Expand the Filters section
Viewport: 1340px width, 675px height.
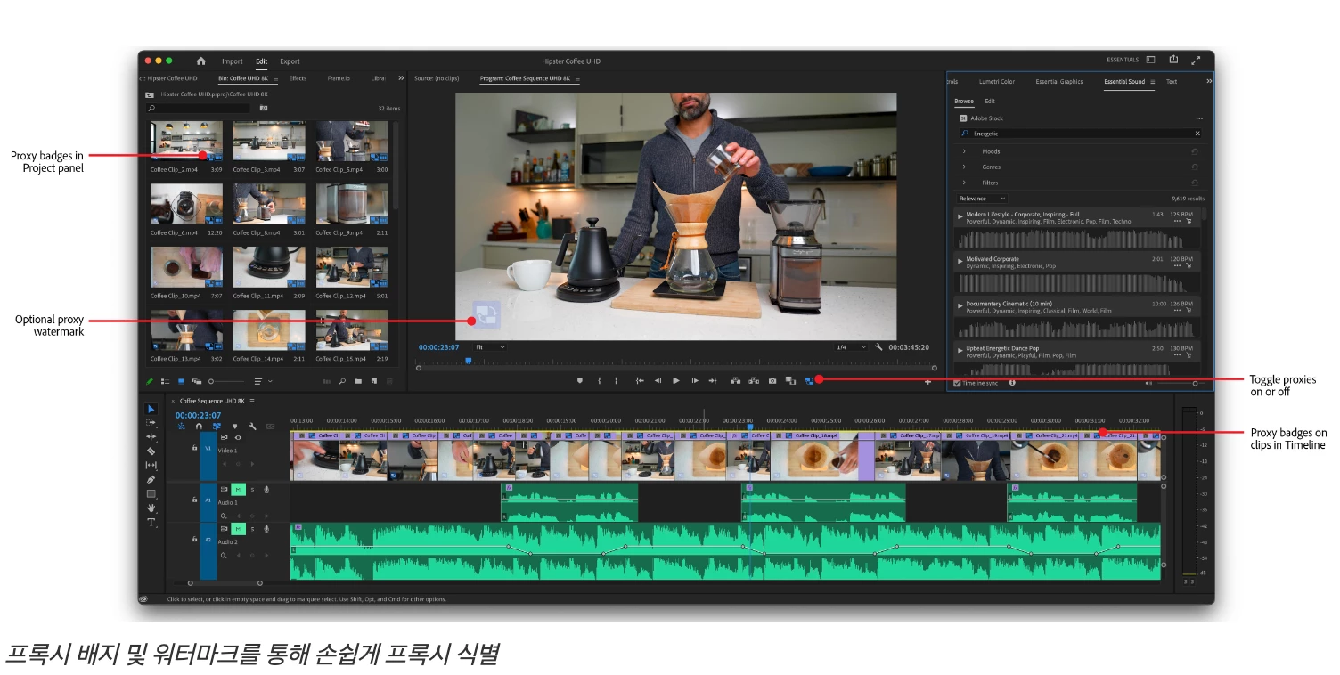click(964, 183)
